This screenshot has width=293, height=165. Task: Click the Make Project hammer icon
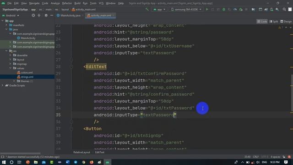(147, 9)
